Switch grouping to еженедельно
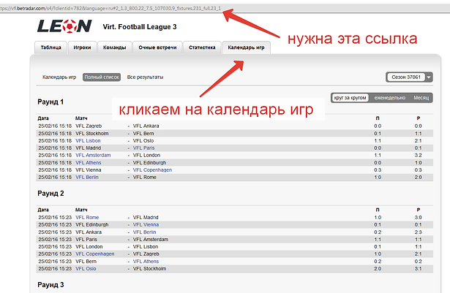 coord(389,97)
